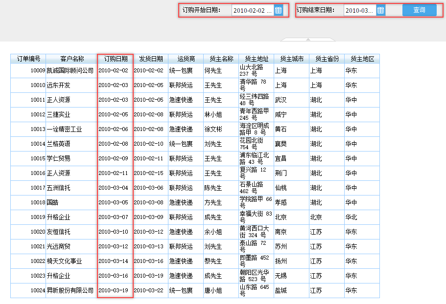The height and width of the screenshot is (304, 446).
Task: Select the 订购日期 column header
Action: coord(115,59)
